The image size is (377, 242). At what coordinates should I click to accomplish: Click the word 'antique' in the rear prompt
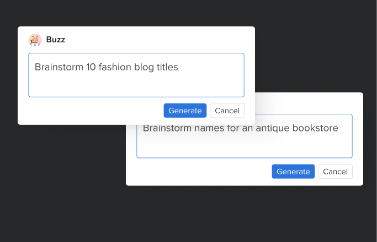point(273,129)
